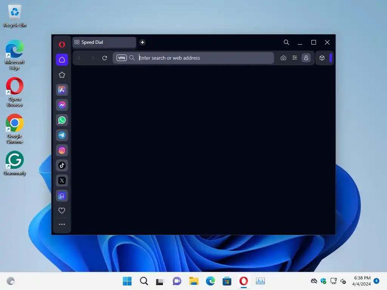Open widgets icon at taskbar left
Viewport: 387px width, 290px height.
click(11, 281)
